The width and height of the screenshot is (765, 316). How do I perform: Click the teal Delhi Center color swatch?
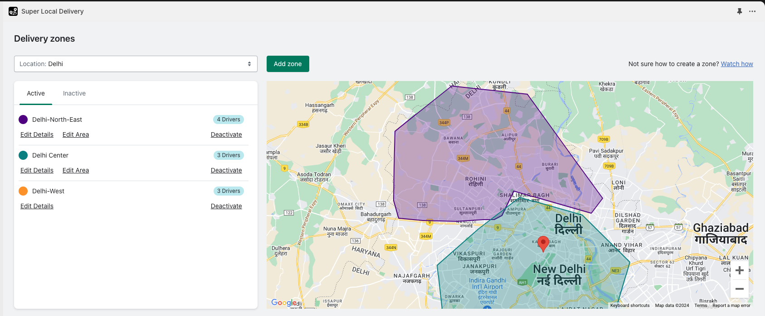coord(23,155)
